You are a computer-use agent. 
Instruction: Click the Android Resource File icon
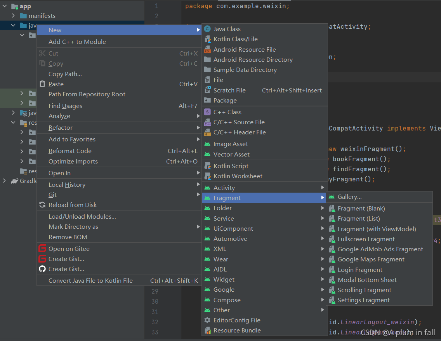tap(207, 49)
